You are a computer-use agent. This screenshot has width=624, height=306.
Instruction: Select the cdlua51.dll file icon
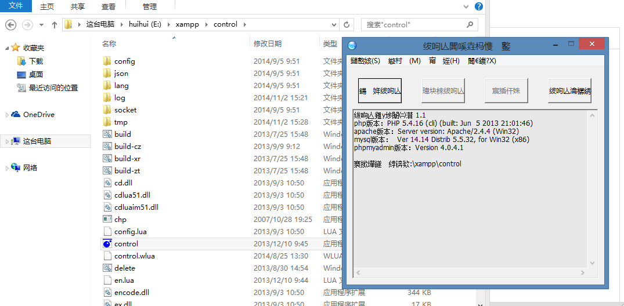tap(107, 195)
